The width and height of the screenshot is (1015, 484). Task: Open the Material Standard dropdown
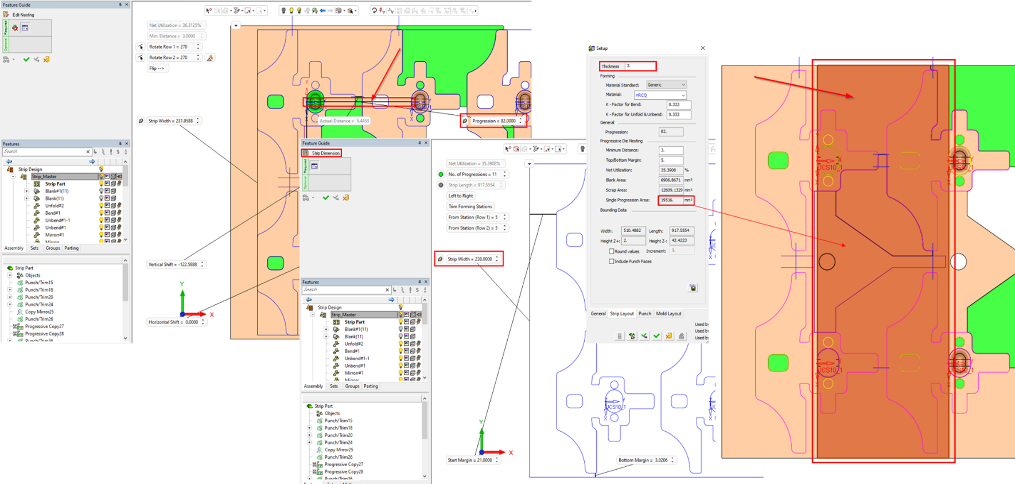click(x=666, y=85)
